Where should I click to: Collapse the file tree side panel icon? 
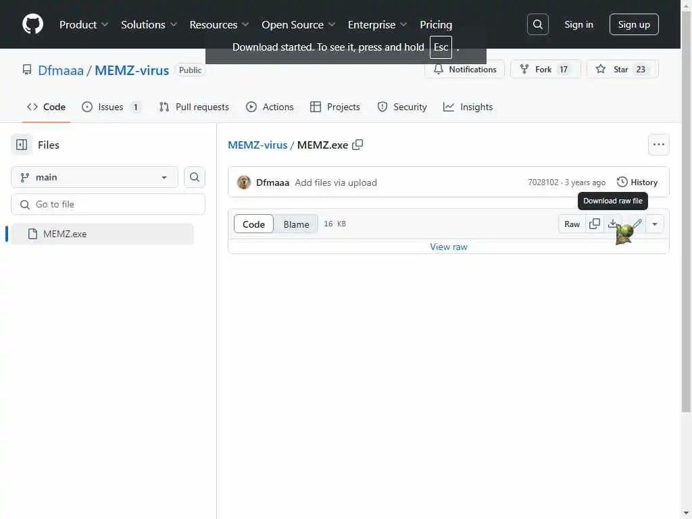click(22, 145)
